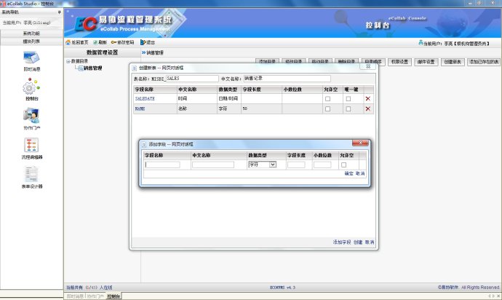
Task: Focus the 字段长度 input in 添加字段 dialog
Action: click(296, 165)
